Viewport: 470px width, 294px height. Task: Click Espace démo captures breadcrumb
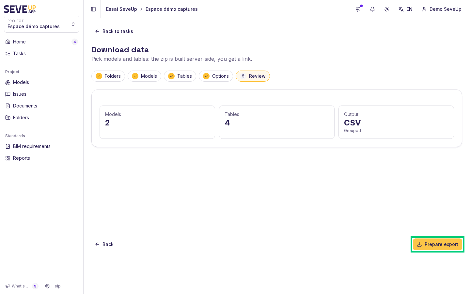172,9
